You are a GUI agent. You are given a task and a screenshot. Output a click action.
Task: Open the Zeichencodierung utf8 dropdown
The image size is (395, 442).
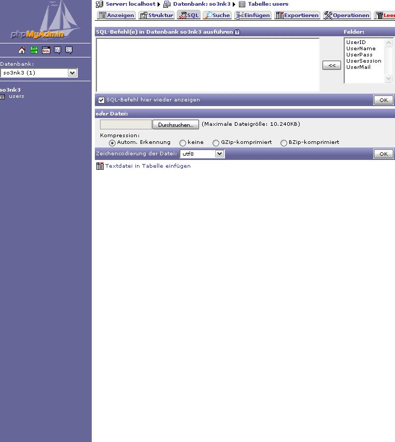click(219, 154)
